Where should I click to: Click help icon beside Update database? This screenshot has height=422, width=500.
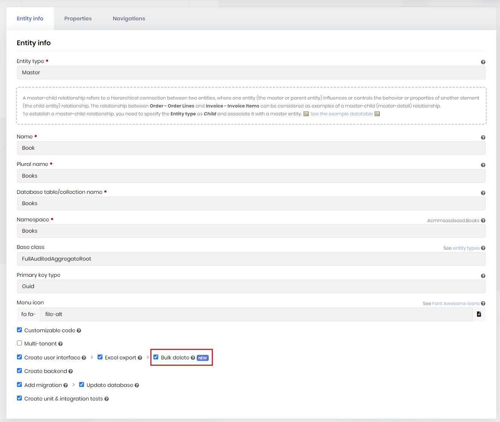click(x=137, y=385)
